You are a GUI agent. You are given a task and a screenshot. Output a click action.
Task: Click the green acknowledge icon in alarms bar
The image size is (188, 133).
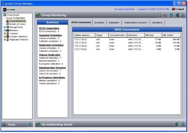(176, 124)
